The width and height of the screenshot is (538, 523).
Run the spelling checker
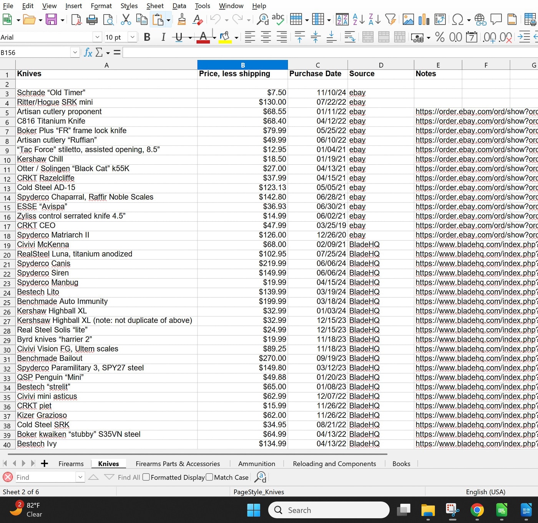click(x=278, y=19)
